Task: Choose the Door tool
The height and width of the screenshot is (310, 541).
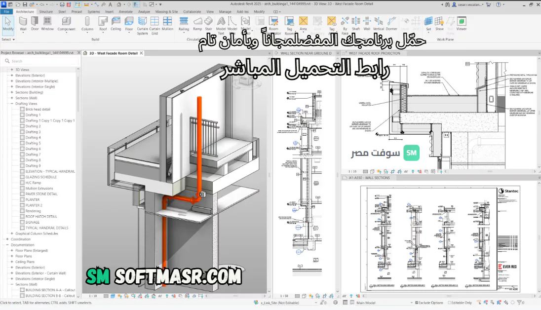Action: click(35, 24)
